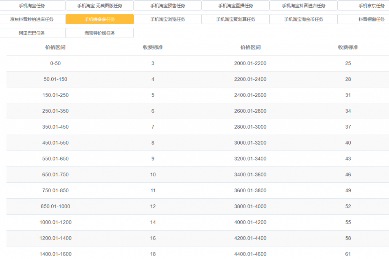Open 抖音橱窗 task tab
Viewport: 389px width, 259px height.
pos(364,19)
